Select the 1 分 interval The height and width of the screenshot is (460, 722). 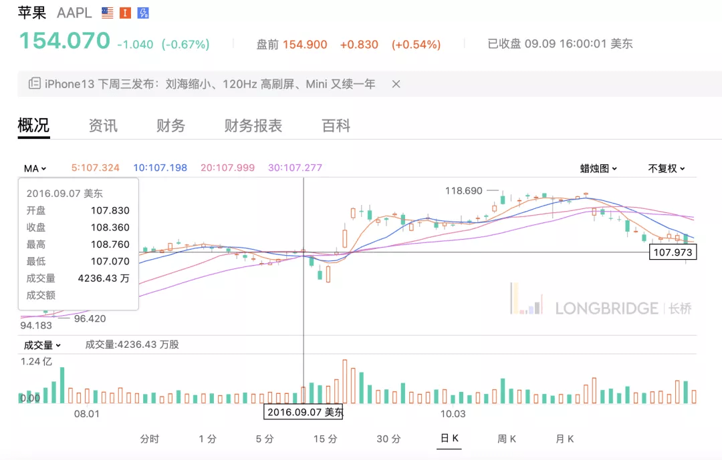(208, 439)
